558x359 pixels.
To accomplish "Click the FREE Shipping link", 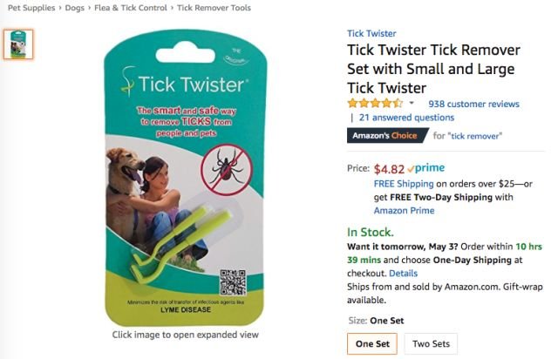I will 404,184.
